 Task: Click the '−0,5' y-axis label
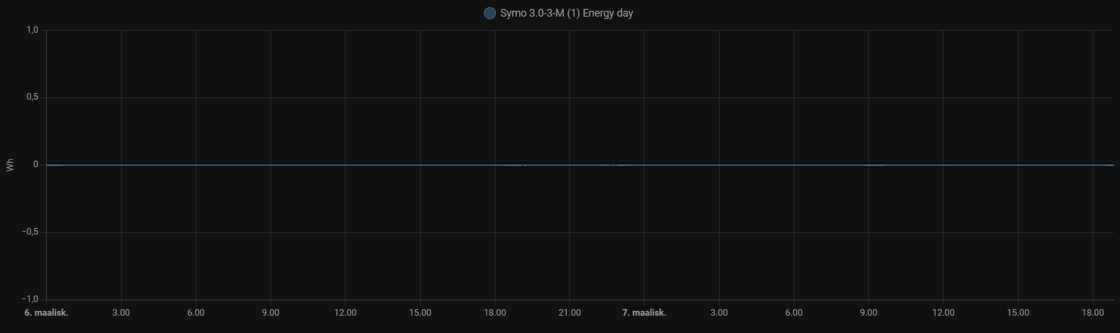(x=30, y=232)
